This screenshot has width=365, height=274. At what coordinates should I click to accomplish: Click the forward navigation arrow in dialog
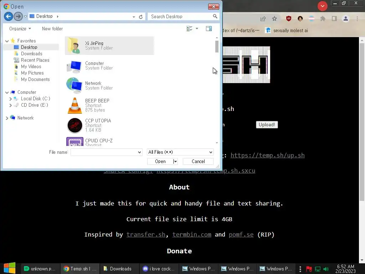(18, 16)
